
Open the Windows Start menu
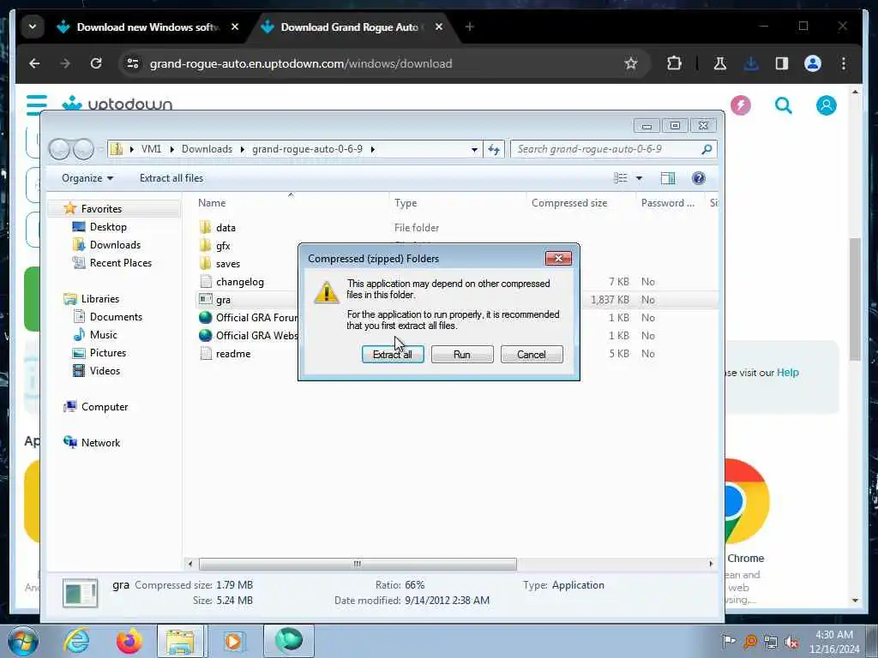tap(22, 641)
